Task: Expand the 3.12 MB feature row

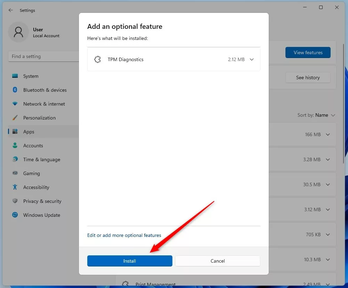Action: 327,209
